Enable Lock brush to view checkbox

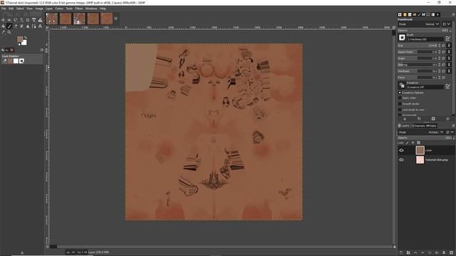400,110
